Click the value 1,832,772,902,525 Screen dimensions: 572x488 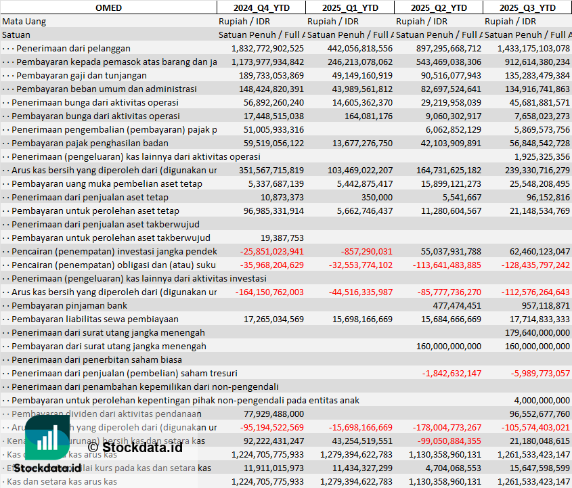[267, 48]
